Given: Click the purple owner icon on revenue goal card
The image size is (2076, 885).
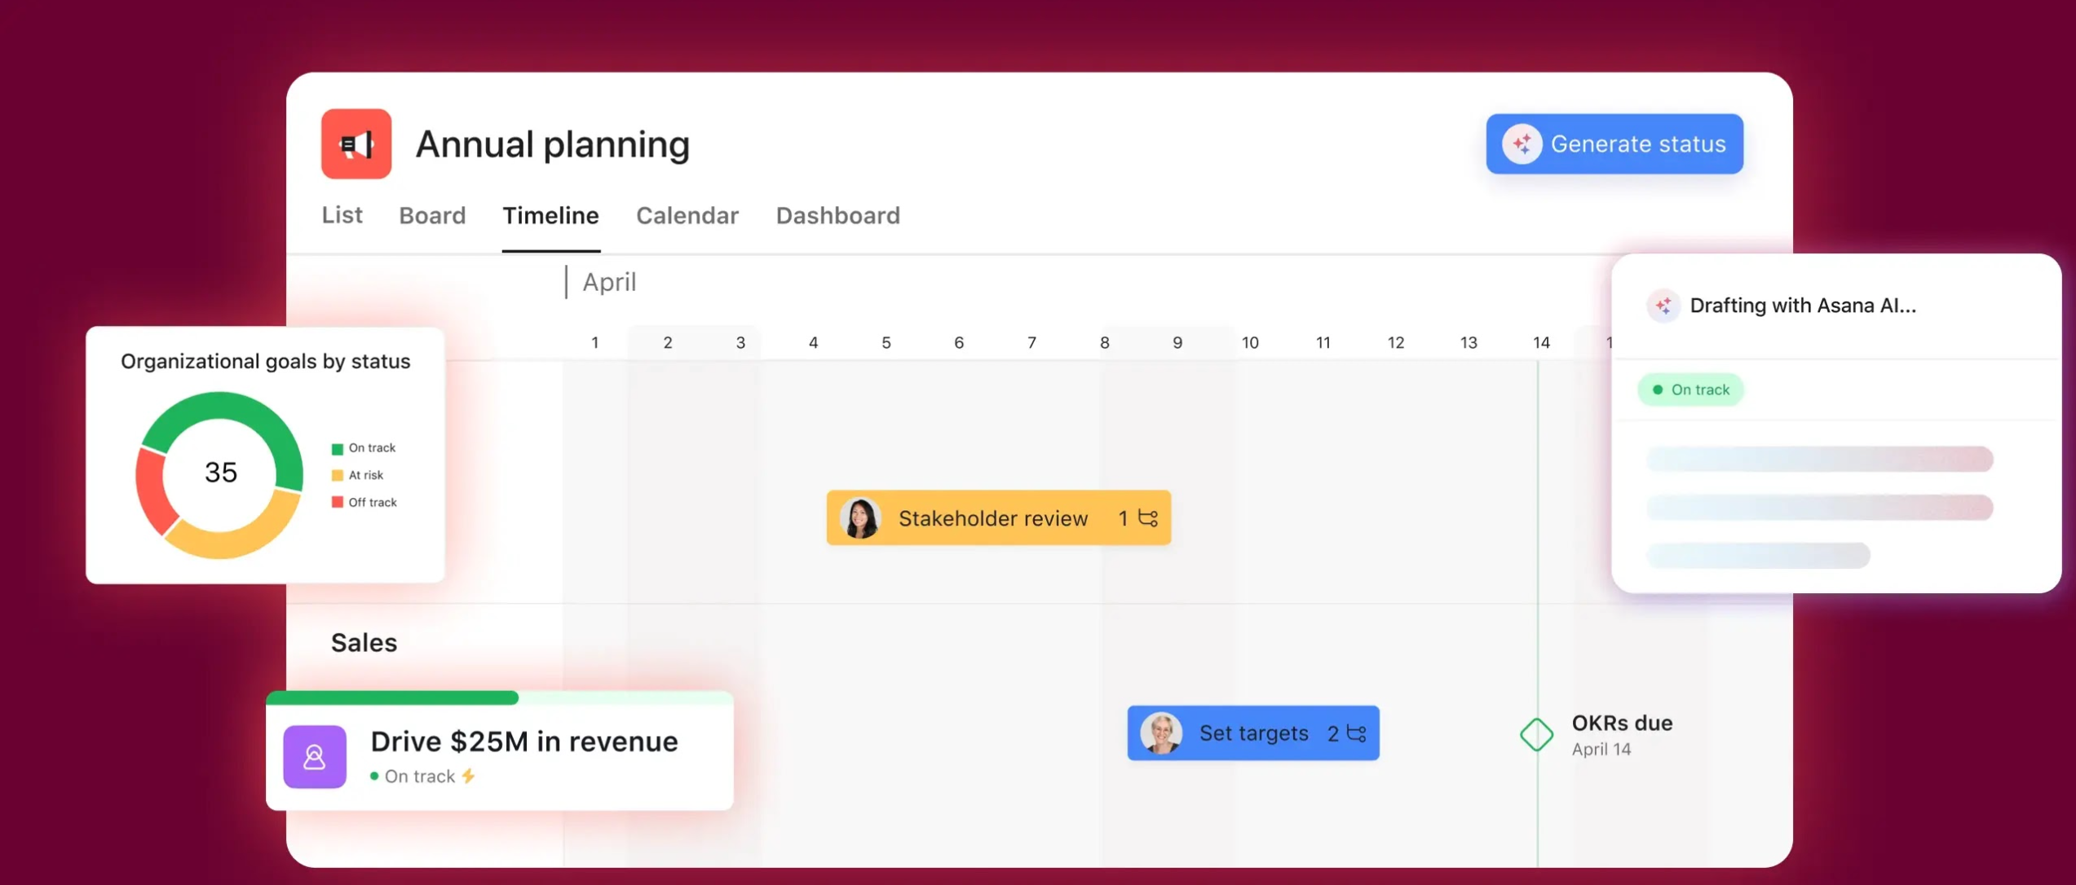Looking at the screenshot, I should tap(314, 757).
